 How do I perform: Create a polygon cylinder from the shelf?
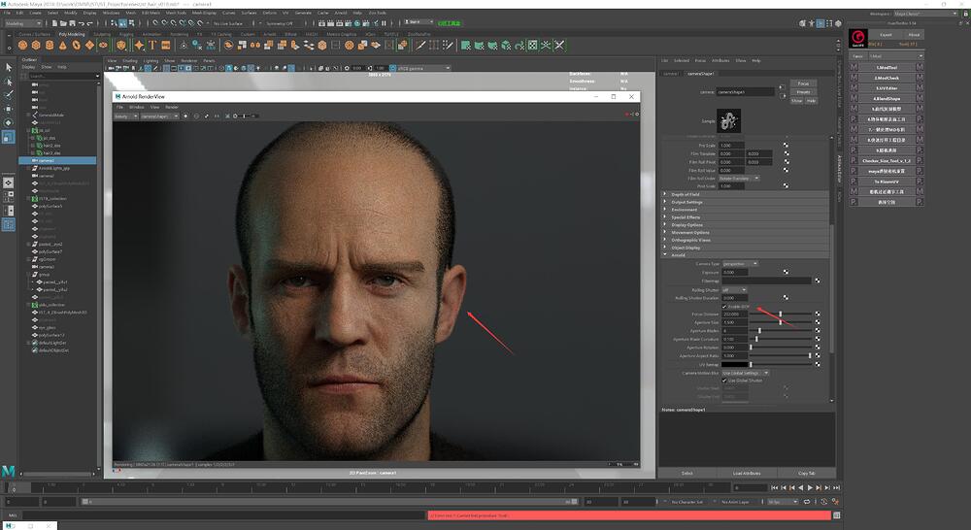[x=50, y=46]
